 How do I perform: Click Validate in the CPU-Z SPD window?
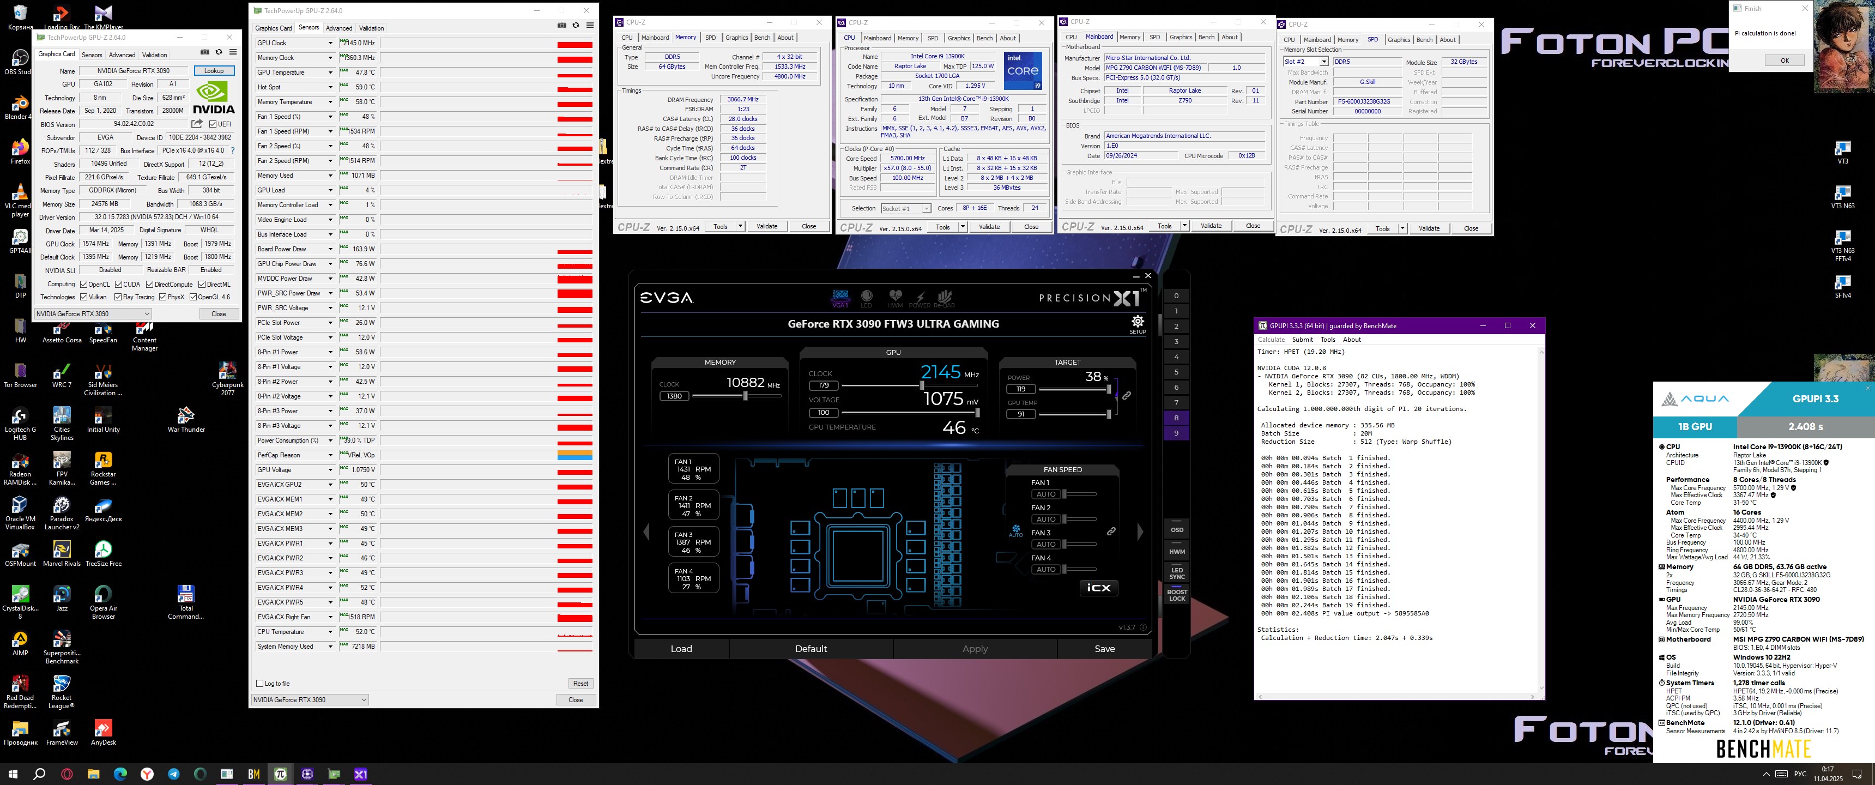(x=1429, y=228)
